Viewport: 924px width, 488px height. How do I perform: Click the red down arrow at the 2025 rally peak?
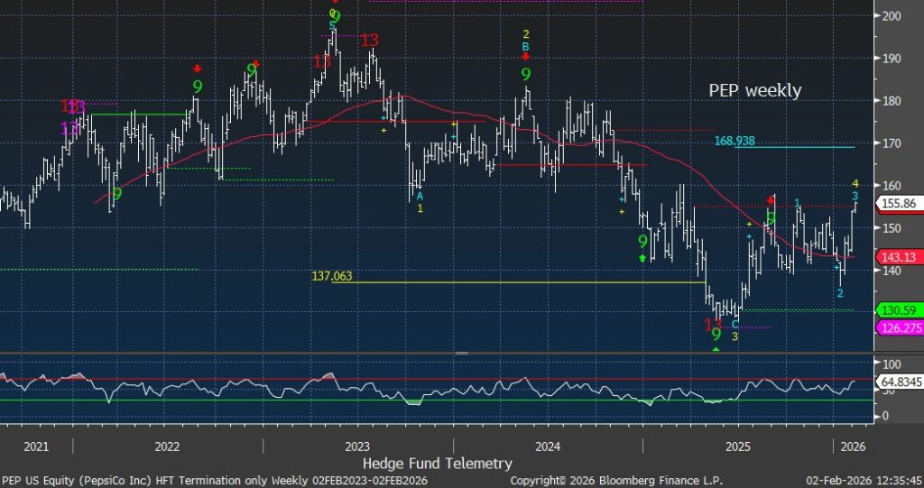coord(771,200)
